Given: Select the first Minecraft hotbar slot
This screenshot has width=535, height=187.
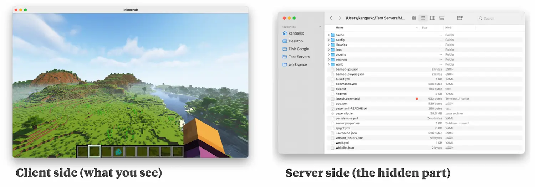Looking at the screenshot, I should 83,151.
